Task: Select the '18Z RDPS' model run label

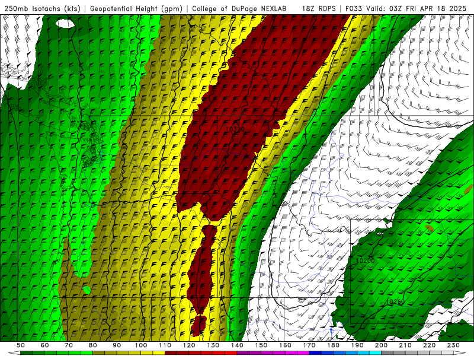Action: tap(319, 9)
